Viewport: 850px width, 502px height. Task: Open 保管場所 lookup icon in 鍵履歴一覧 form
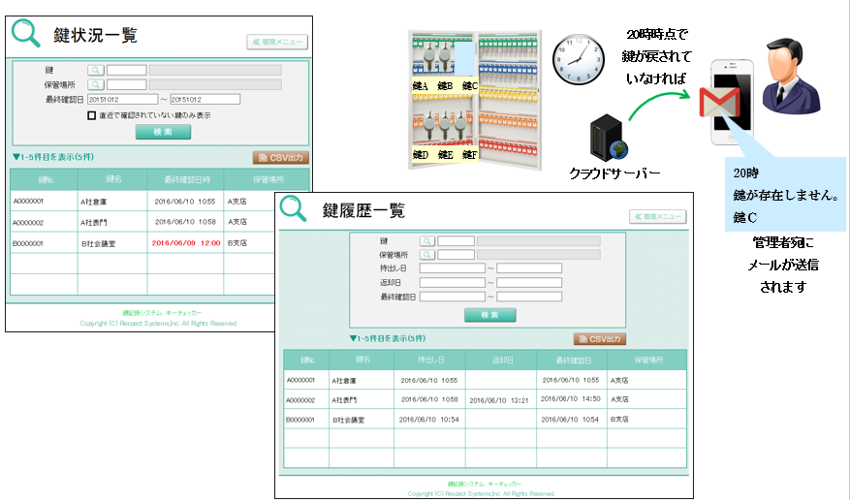click(427, 254)
